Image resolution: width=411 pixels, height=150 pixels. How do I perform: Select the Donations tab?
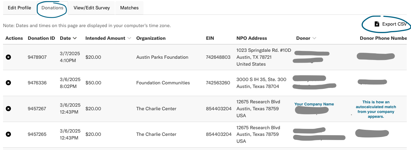tap(52, 8)
